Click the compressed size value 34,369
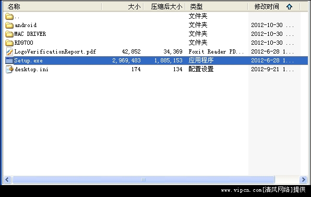 [x=173, y=52]
